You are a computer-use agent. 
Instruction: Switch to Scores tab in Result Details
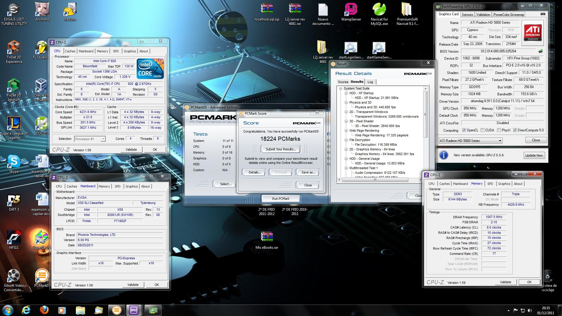tap(343, 82)
